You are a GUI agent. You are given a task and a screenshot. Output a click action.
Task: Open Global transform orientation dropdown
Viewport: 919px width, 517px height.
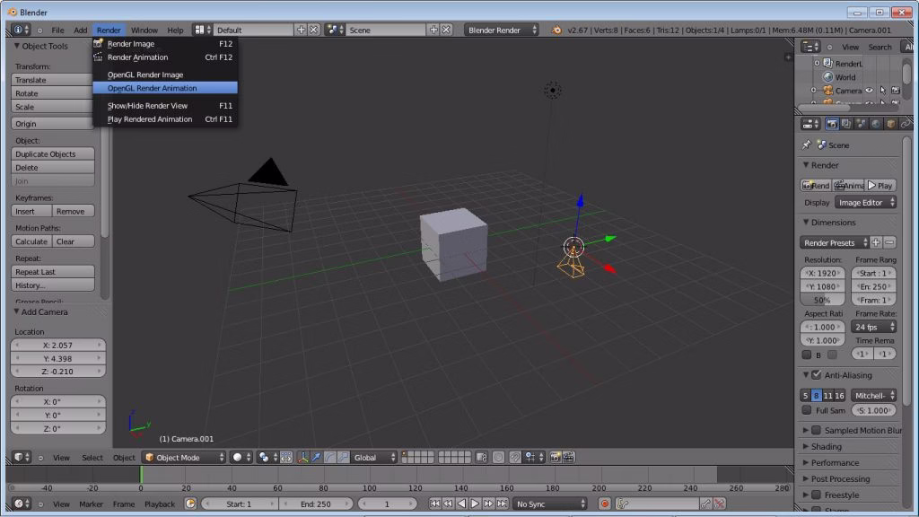[374, 457]
